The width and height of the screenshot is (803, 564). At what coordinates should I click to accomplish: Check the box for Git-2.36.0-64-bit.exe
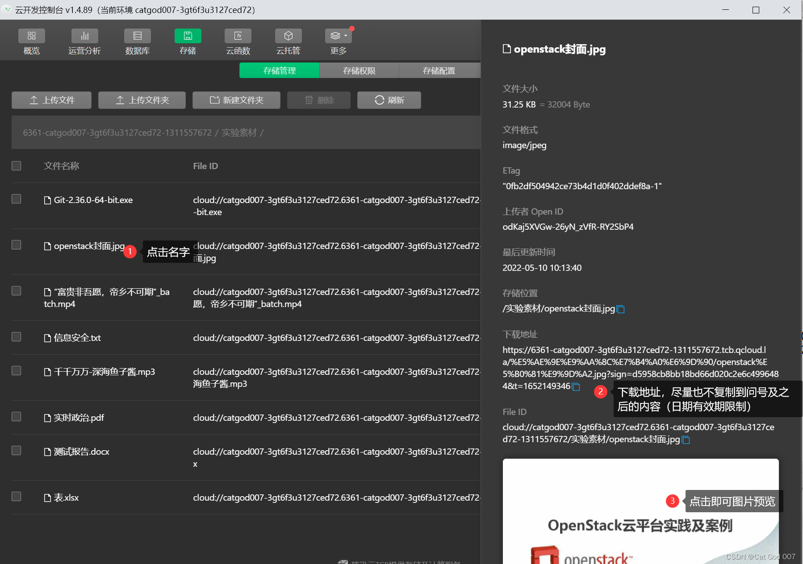pos(17,199)
